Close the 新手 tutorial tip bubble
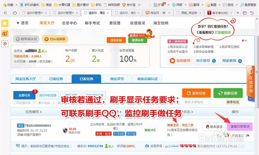This screenshot has width=259, height=155. click(233, 21)
